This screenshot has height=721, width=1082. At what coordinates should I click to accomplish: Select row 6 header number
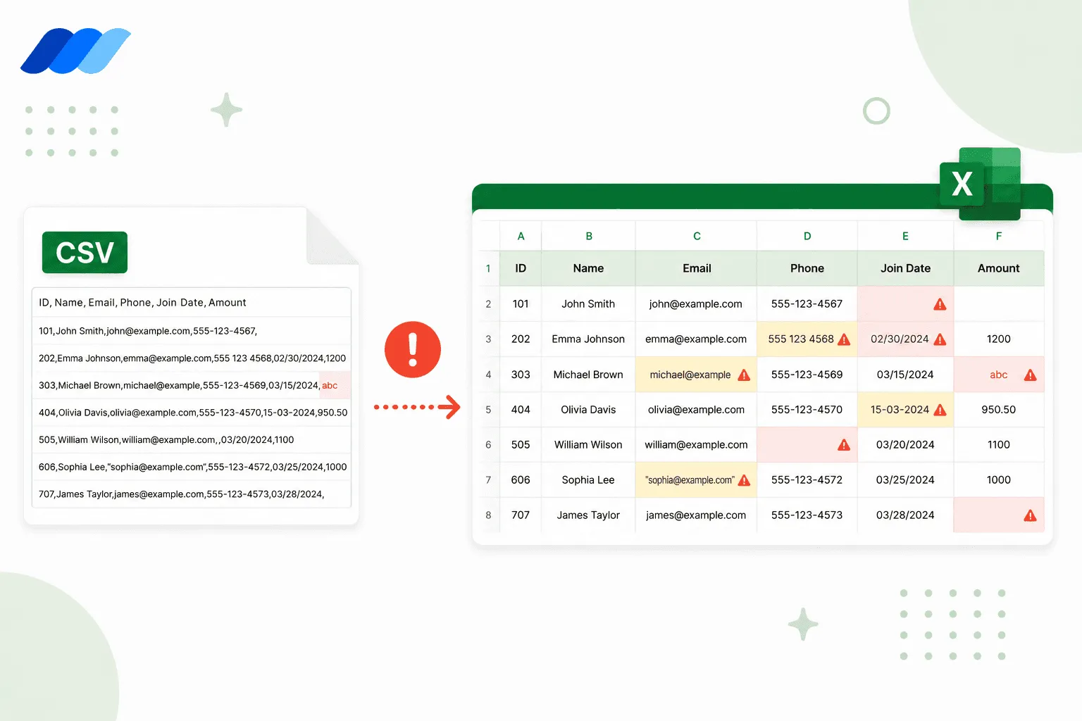click(x=488, y=445)
